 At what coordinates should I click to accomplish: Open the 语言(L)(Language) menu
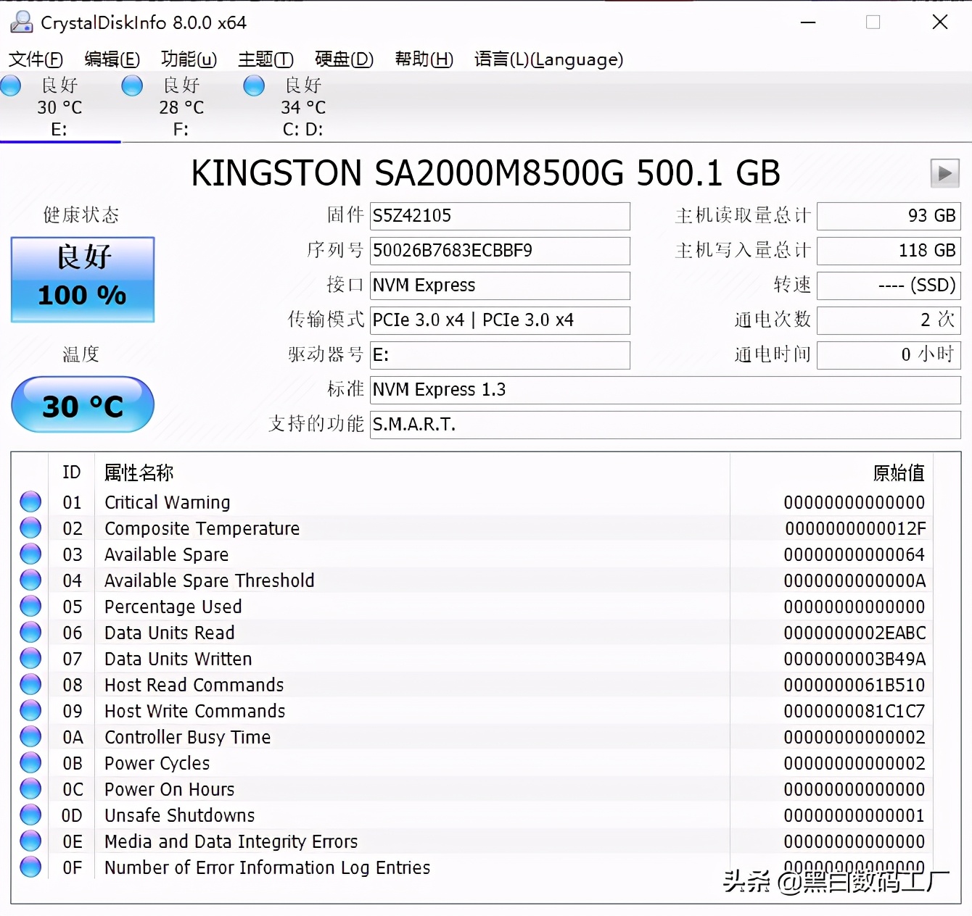[548, 59]
